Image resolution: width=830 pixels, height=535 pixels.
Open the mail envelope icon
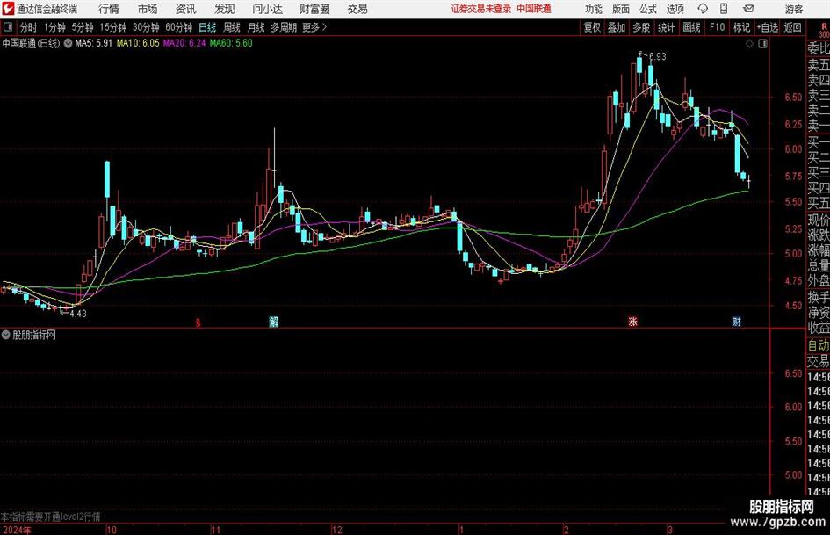pyautogui.click(x=748, y=9)
